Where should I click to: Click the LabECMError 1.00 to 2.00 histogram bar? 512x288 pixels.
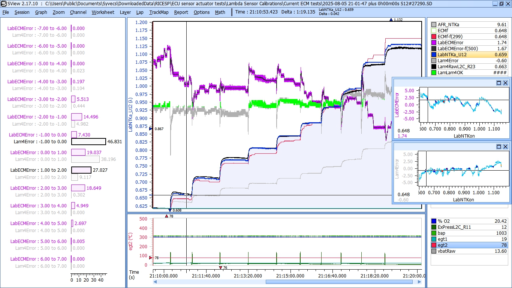pos(81,170)
